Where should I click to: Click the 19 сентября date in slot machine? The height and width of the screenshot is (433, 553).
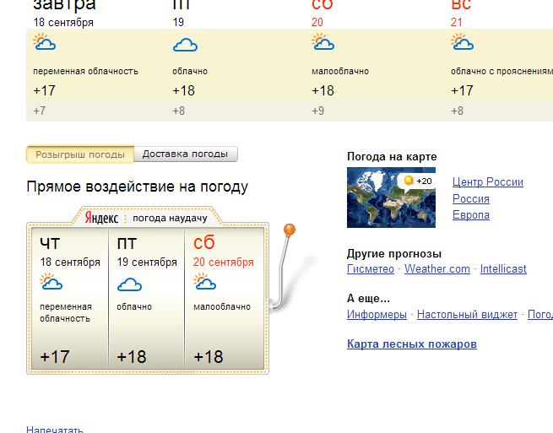click(x=147, y=262)
